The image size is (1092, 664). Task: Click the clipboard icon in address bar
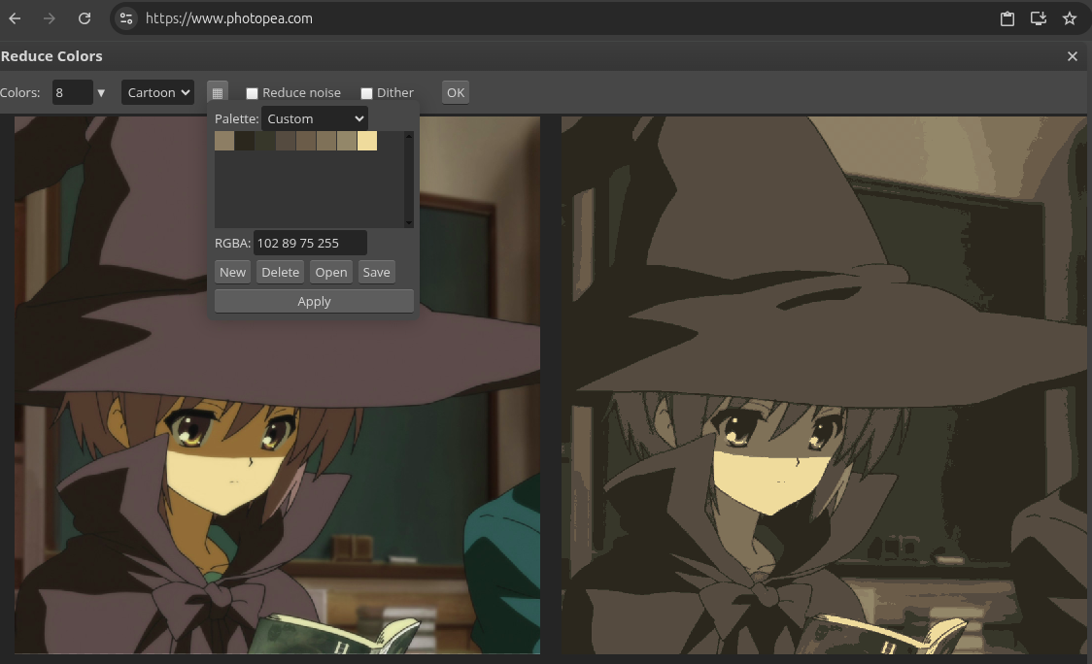point(1007,18)
